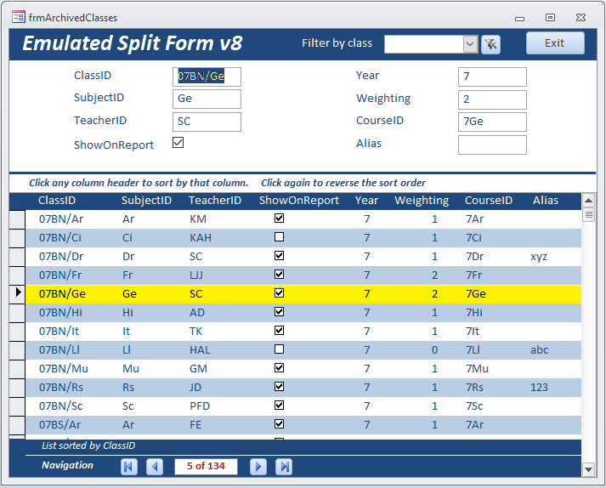This screenshot has width=606, height=488.
Task: Go to first record navigation button
Action: pos(129,467)
